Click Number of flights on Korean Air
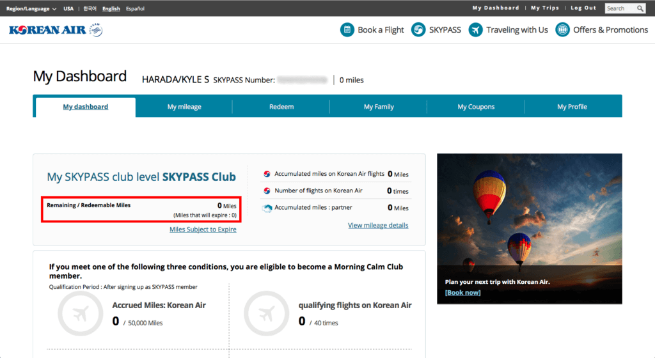655x358 pixels. pos(319,191)
